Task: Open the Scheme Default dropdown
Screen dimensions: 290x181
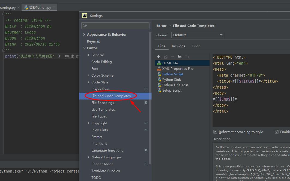Action: (x=198, y=35)
